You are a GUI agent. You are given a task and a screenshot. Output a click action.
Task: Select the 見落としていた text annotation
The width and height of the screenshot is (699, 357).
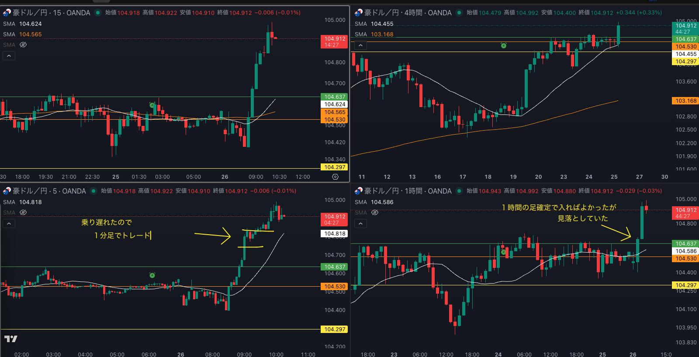click(x=583, y=218)
